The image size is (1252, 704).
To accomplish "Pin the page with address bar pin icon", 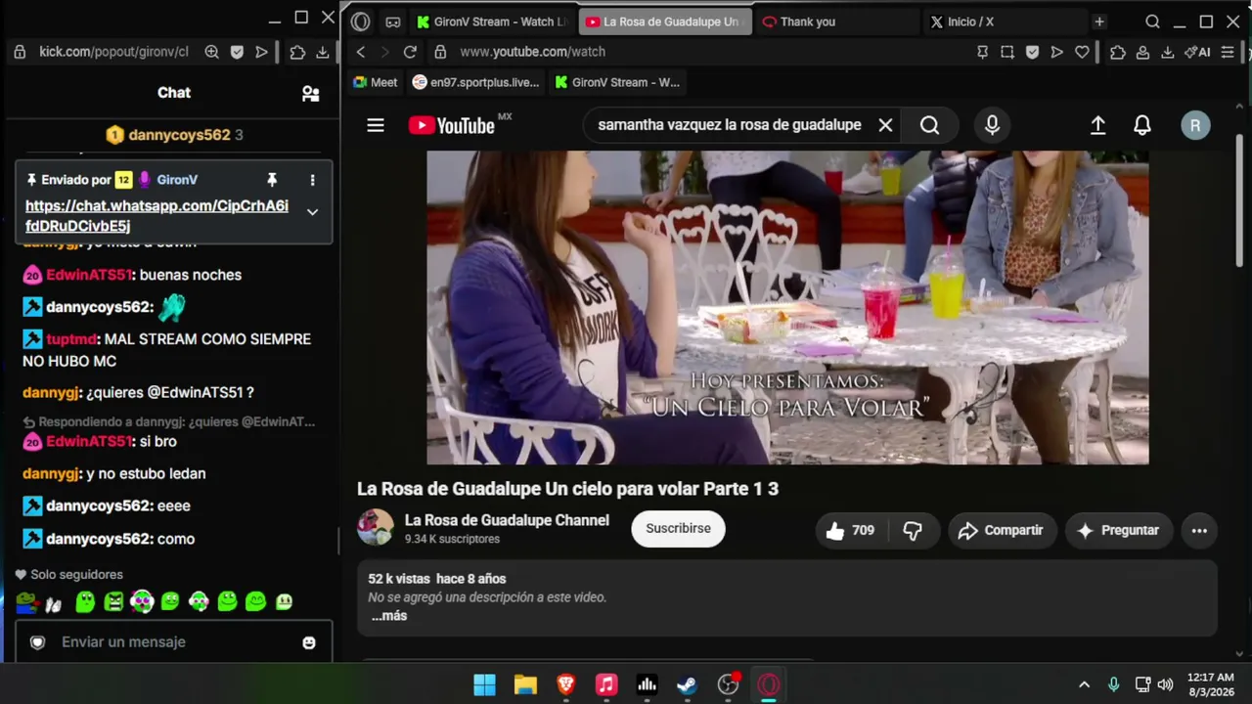I will coord(982,52).
